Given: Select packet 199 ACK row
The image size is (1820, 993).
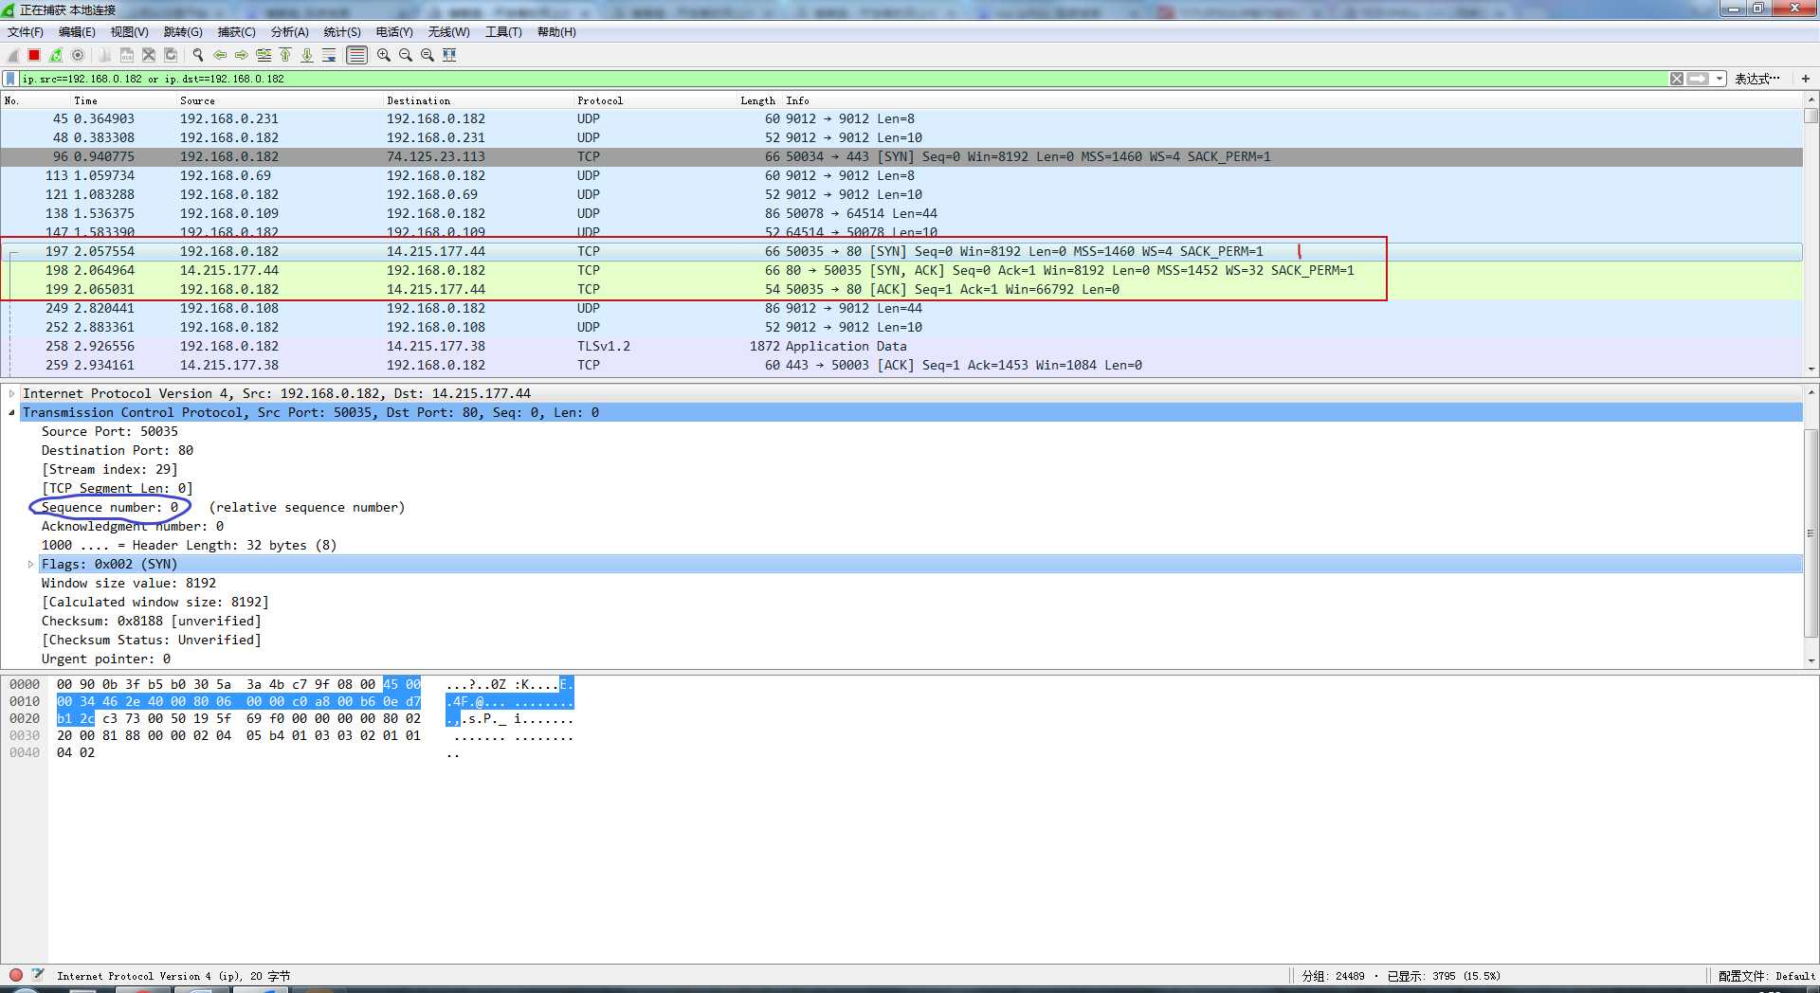Looking at the screenshot, I should (x=901, y=289).
